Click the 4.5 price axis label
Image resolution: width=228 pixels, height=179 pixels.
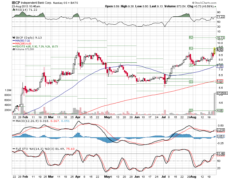tap(221, 103)
